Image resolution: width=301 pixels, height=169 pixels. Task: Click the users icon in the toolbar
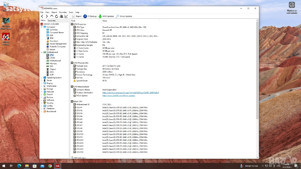tap(61, 16)
